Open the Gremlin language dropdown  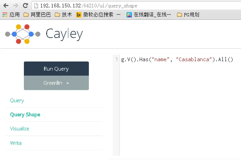56,83
